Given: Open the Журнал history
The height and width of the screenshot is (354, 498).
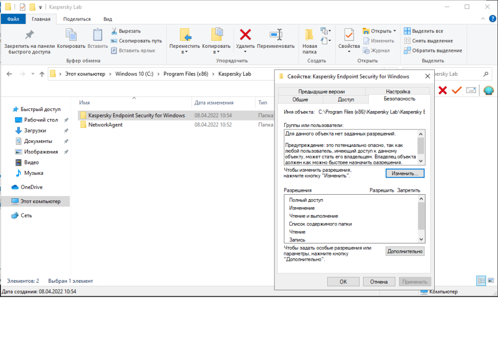Looking at the screenshot, I should (376, 50).
